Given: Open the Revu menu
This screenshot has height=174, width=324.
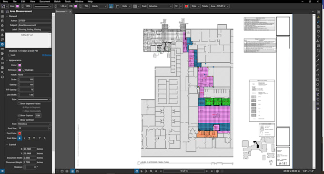Looking at the screenshot, I should 5,1.
